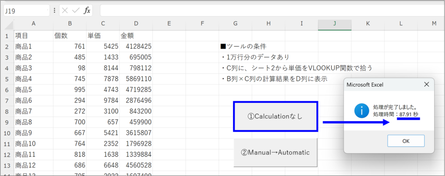Image resolution: width=445 pixels, height=176 pixels.
Task: Select cell with value 3615807
Action: click(136, 133)
